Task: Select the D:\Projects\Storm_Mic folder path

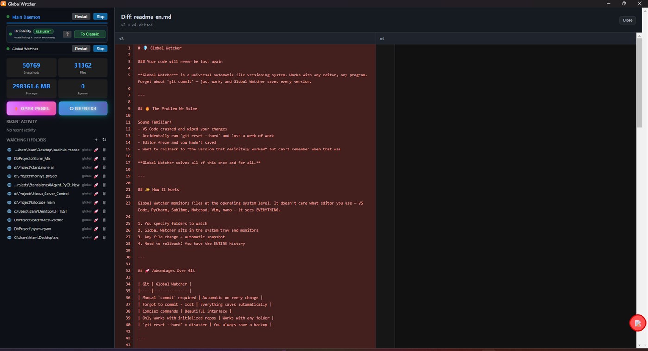Action: coord(32,159)
